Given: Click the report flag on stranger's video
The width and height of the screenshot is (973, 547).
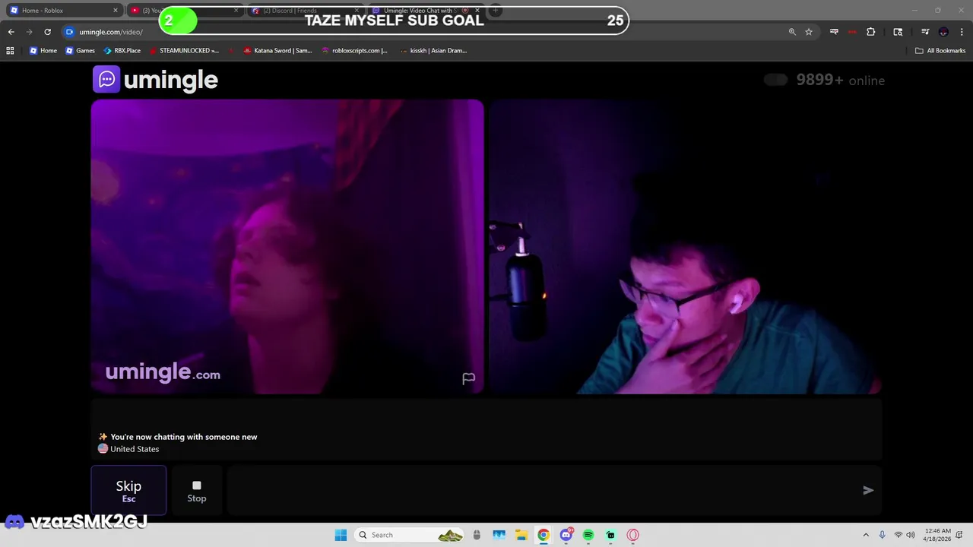Looking at the screenshot, I should tap(468, 378).
